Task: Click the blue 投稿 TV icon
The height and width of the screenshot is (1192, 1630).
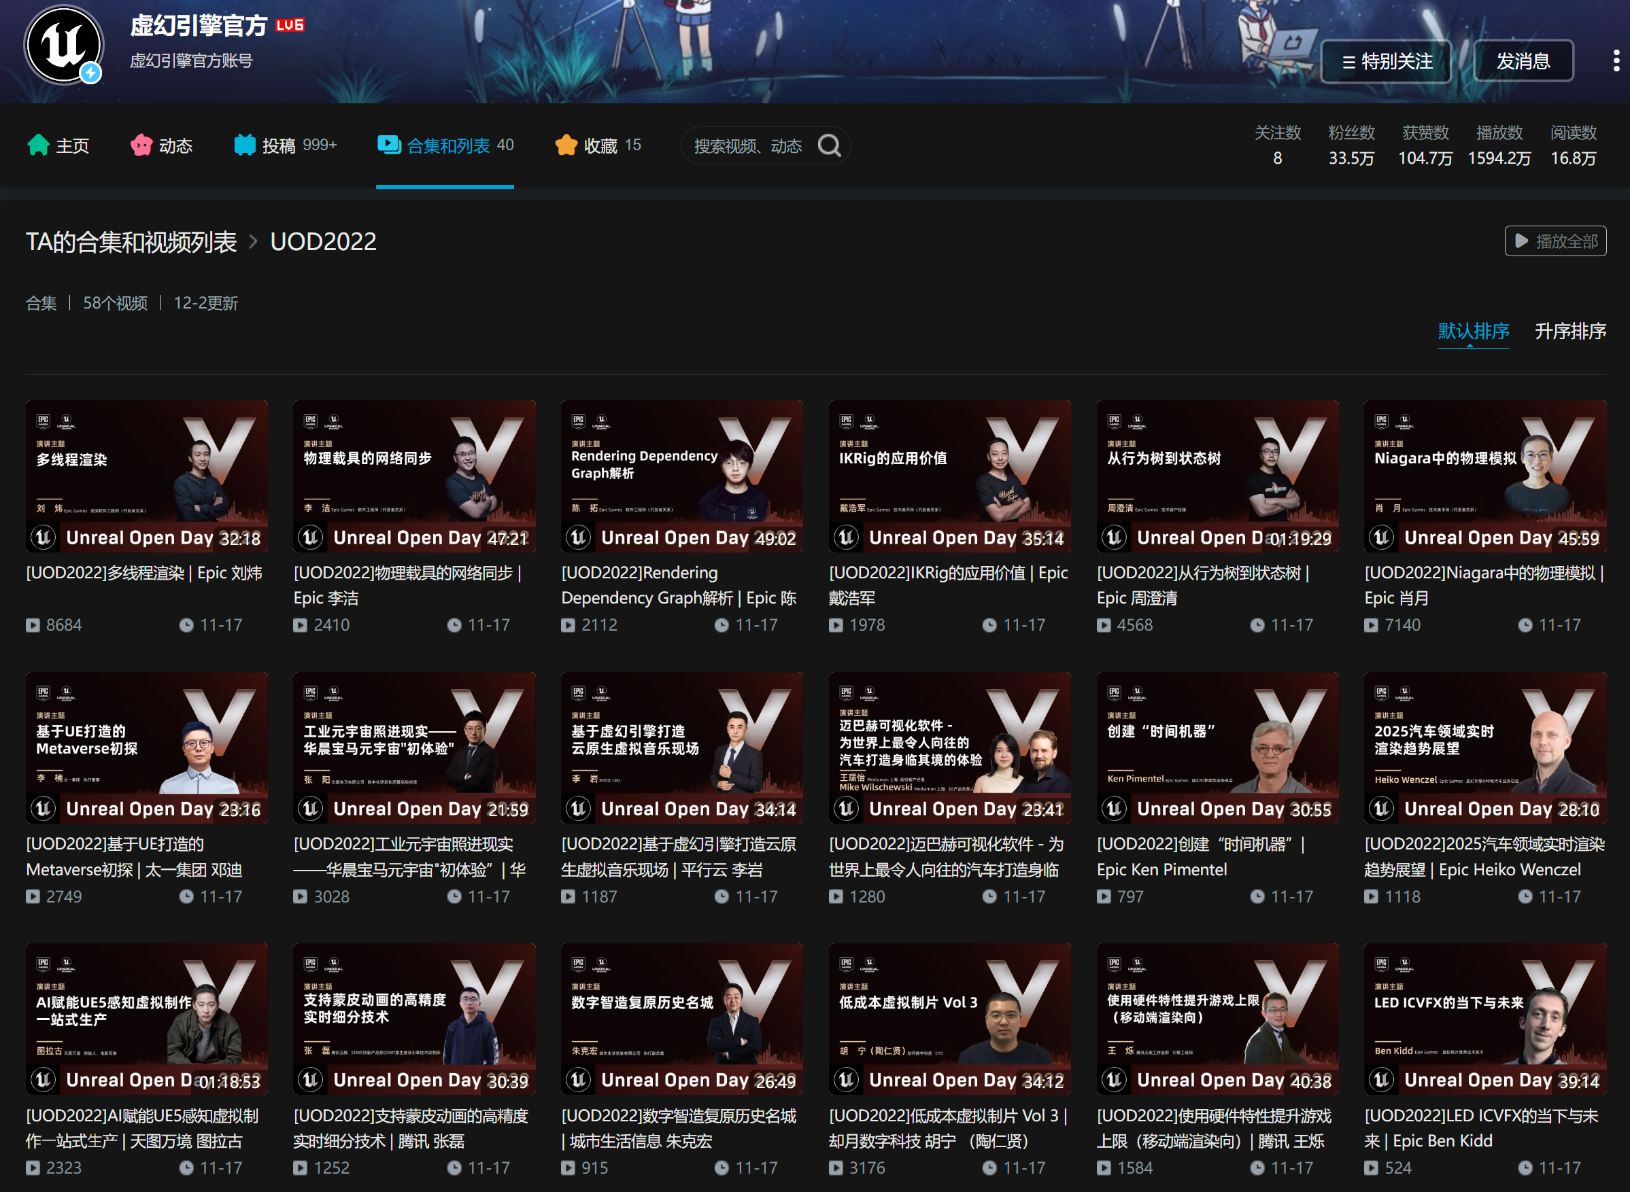Action: coord(245,145)
